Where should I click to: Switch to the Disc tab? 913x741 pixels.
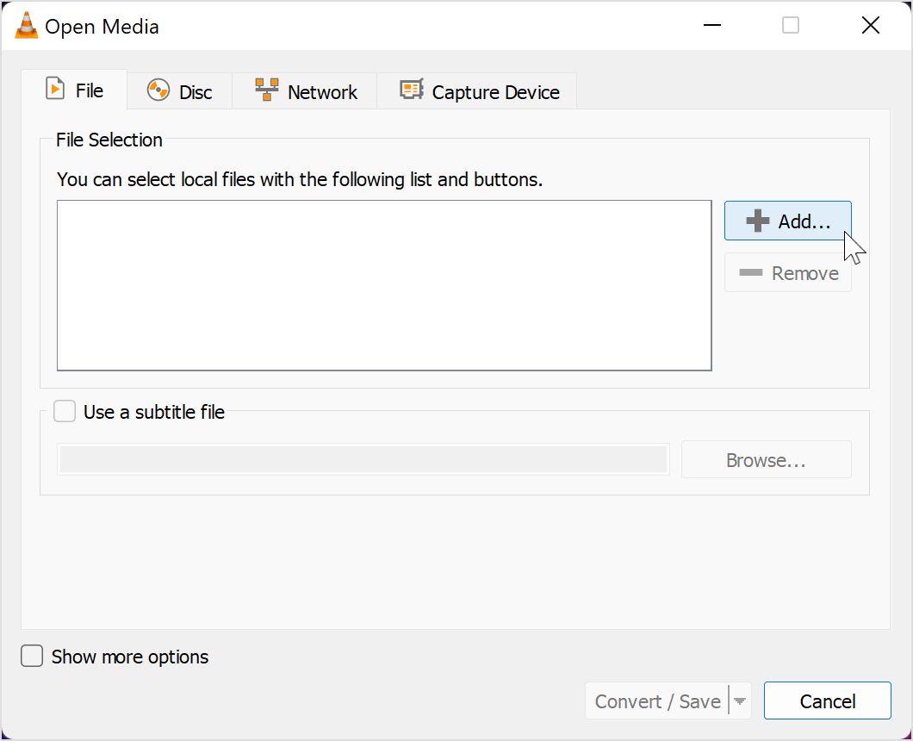[196, 92]
